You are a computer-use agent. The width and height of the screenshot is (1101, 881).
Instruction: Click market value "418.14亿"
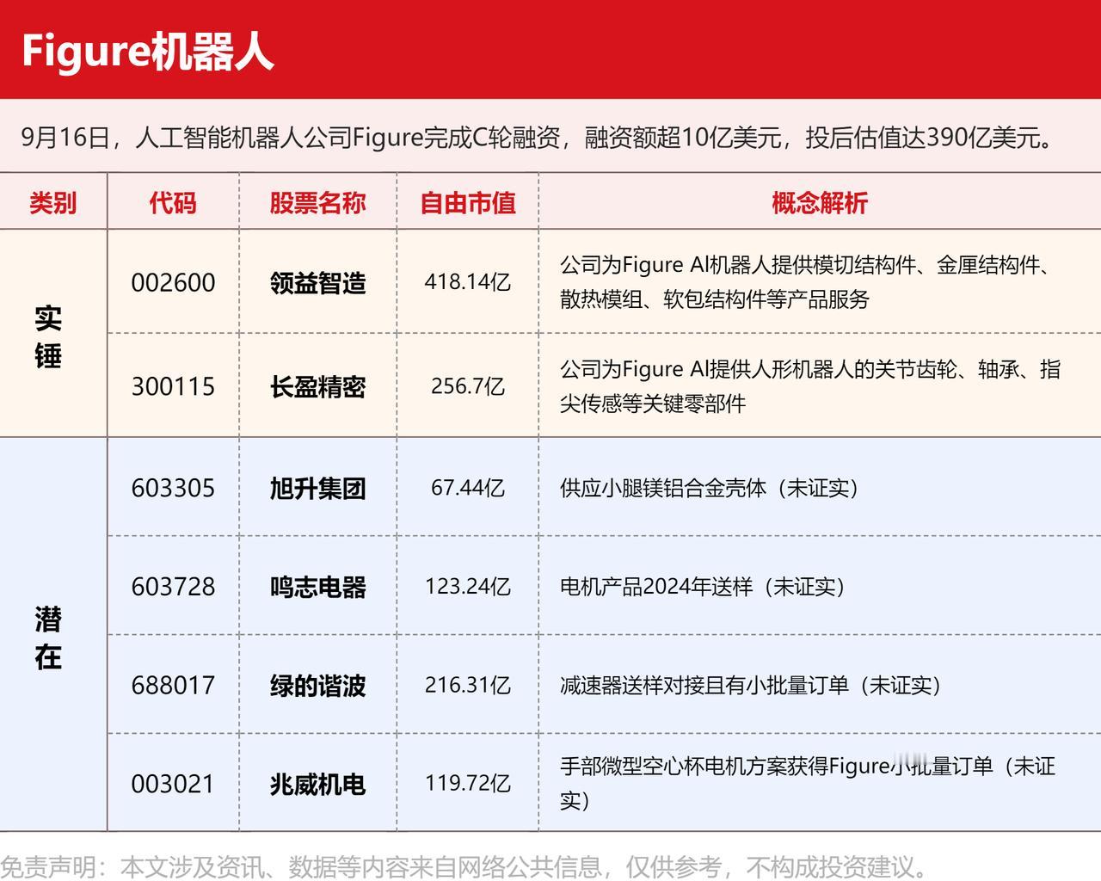click(468, 282)
